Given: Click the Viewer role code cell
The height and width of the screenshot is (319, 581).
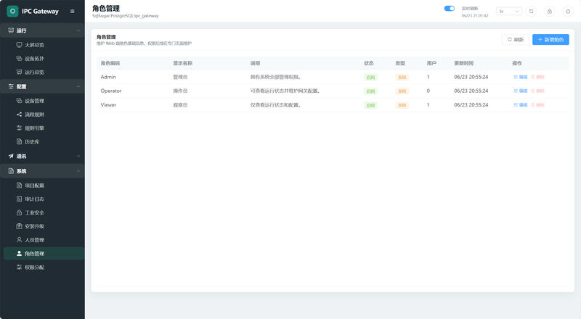Looking at the screenshot, I should coord(108,105).
